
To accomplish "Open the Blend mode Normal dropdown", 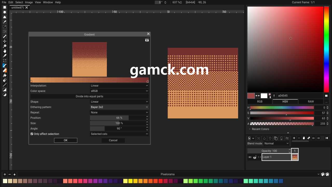I will point(276,143).
